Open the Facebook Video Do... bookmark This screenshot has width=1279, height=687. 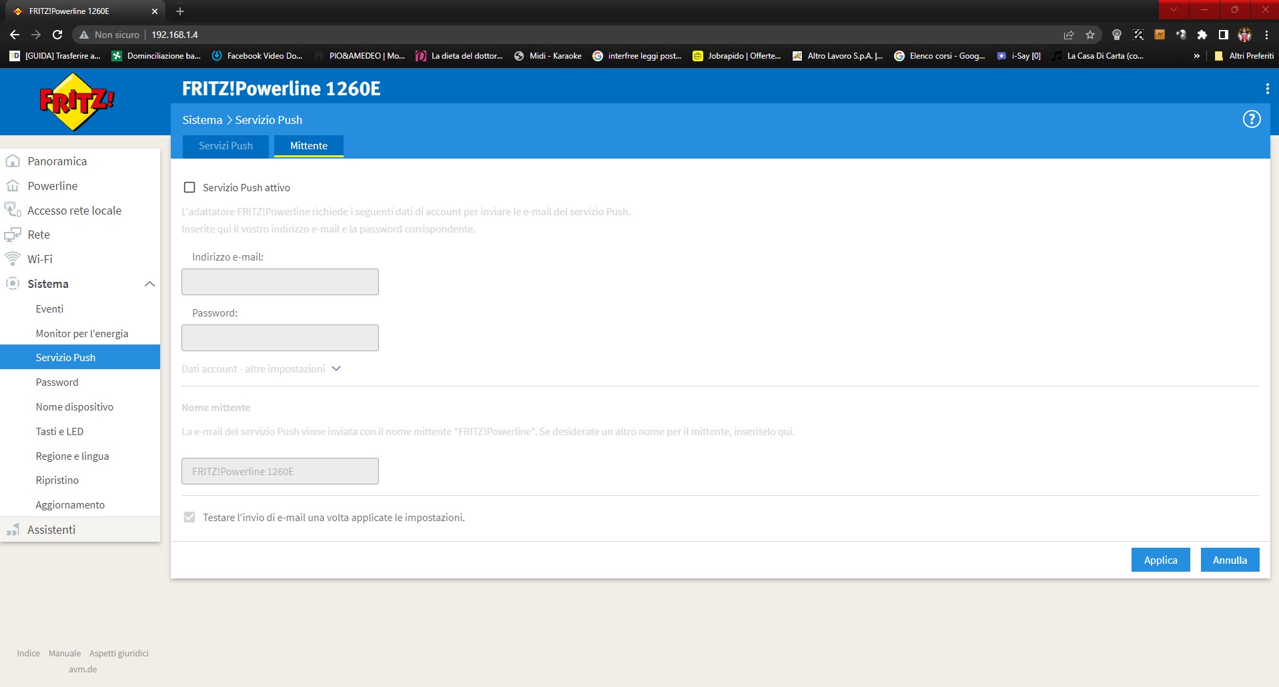[257, 56]
